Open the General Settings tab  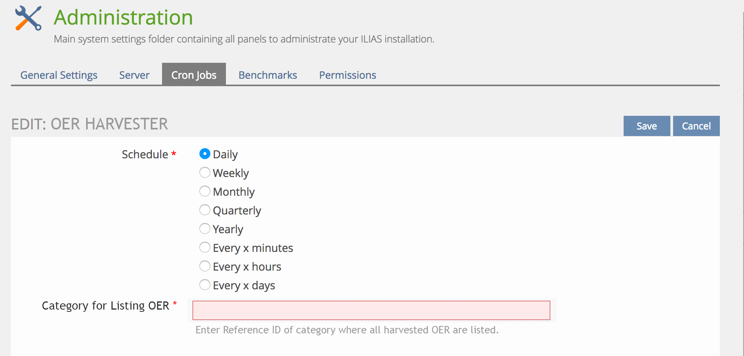click(59, 75)
